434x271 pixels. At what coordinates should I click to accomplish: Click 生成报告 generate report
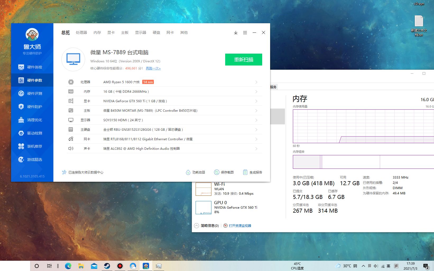click(252, 172)
